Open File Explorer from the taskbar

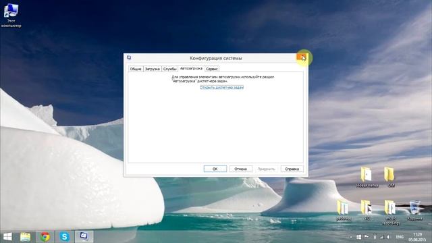point(26,237)
